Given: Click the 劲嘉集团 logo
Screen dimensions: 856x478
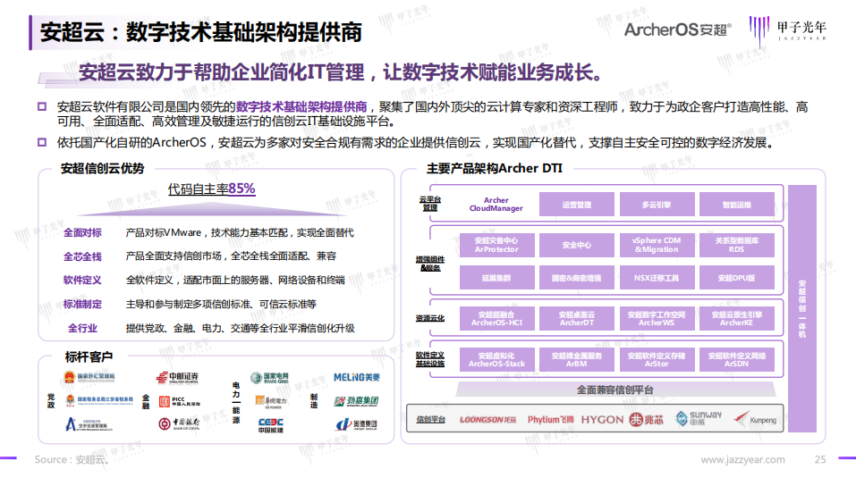Looking at the screenshot, I should tap(356, 401).
